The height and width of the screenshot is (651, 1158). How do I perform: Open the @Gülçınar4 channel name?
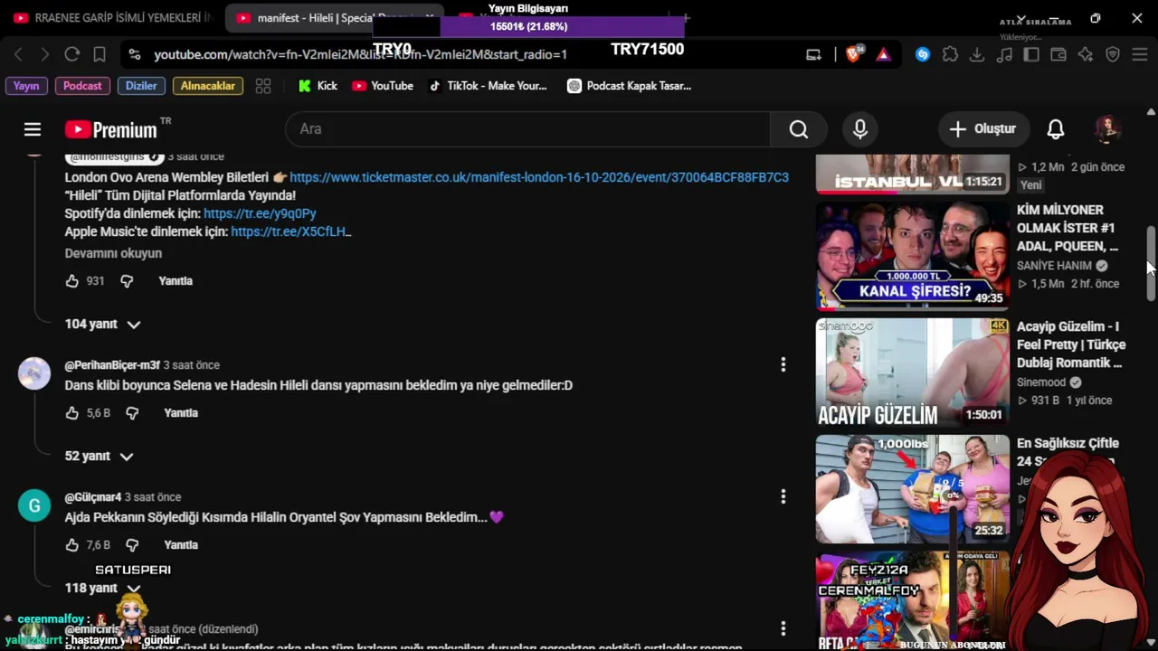pos(93,497)
